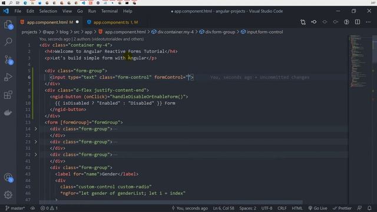Click Spaces: 2 indentation setting
Image resolution: width=377 pixels, height=212 pixels.
pyautogui.click(x=247, y=208)
